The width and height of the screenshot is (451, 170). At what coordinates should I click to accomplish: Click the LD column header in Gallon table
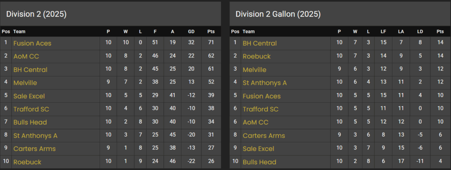pos(420,32)
